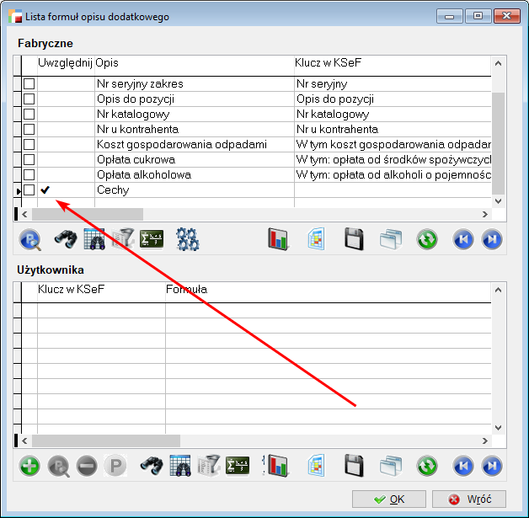Sort by Klucz w KSeF column in Fabryczne
The width and height of the screenshot is (529, 518).
[x=392, y=63]
